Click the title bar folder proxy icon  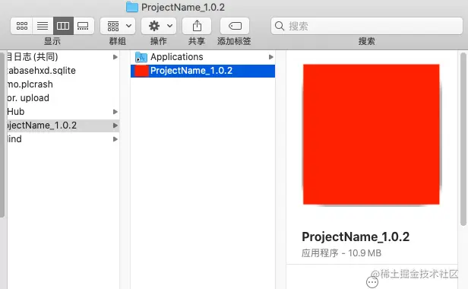pos(132,7)
